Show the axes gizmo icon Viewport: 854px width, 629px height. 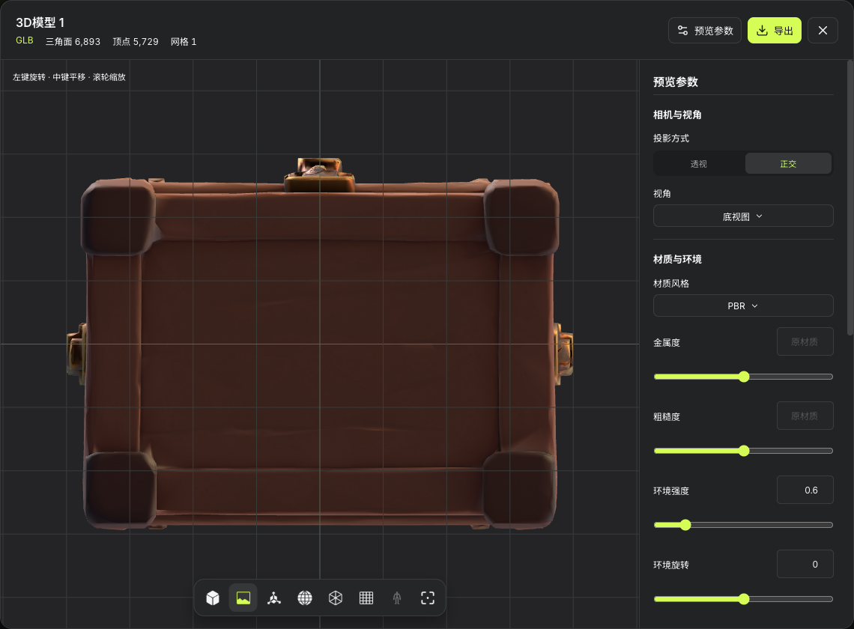coord(274,598)
